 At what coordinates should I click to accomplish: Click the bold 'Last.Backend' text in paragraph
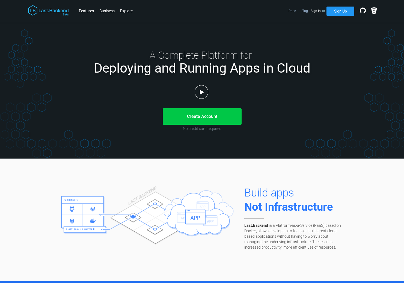256,225
